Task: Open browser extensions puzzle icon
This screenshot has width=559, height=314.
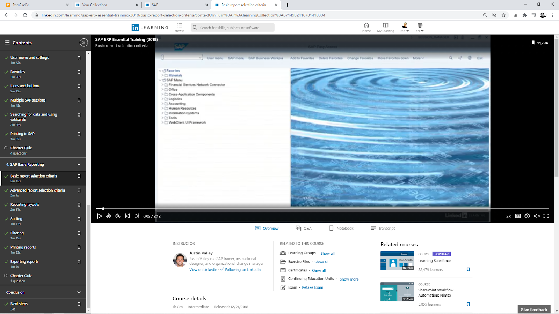Action: click(524, 15)
